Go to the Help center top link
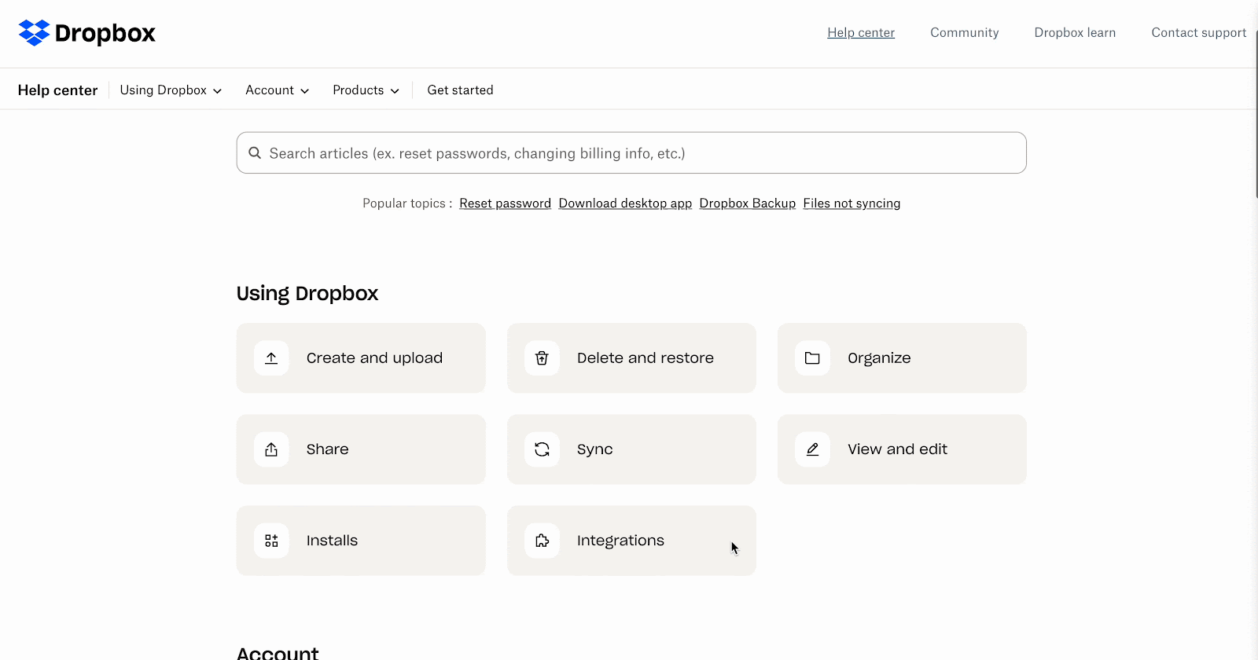 861,33
